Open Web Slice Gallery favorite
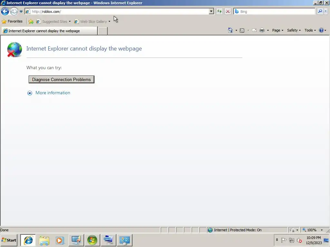Image resolution: width=330 pixels, height=247 pixels. (x=91, y=22)
